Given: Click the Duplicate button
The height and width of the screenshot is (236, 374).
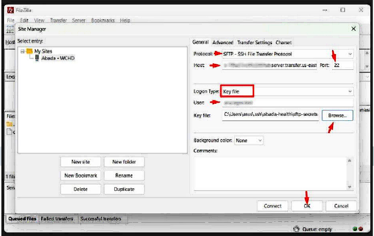Looking at the screenshot, I should (124, 189).
